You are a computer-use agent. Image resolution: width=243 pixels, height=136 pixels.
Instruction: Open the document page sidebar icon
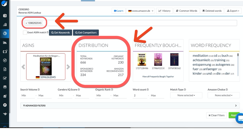(x=5, y=69)
